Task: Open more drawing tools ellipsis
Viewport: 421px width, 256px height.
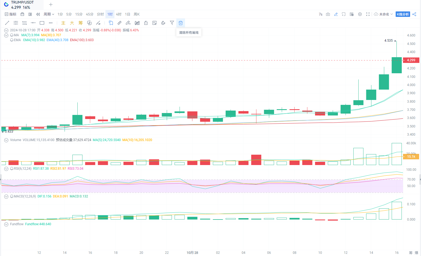Action: 51,23
